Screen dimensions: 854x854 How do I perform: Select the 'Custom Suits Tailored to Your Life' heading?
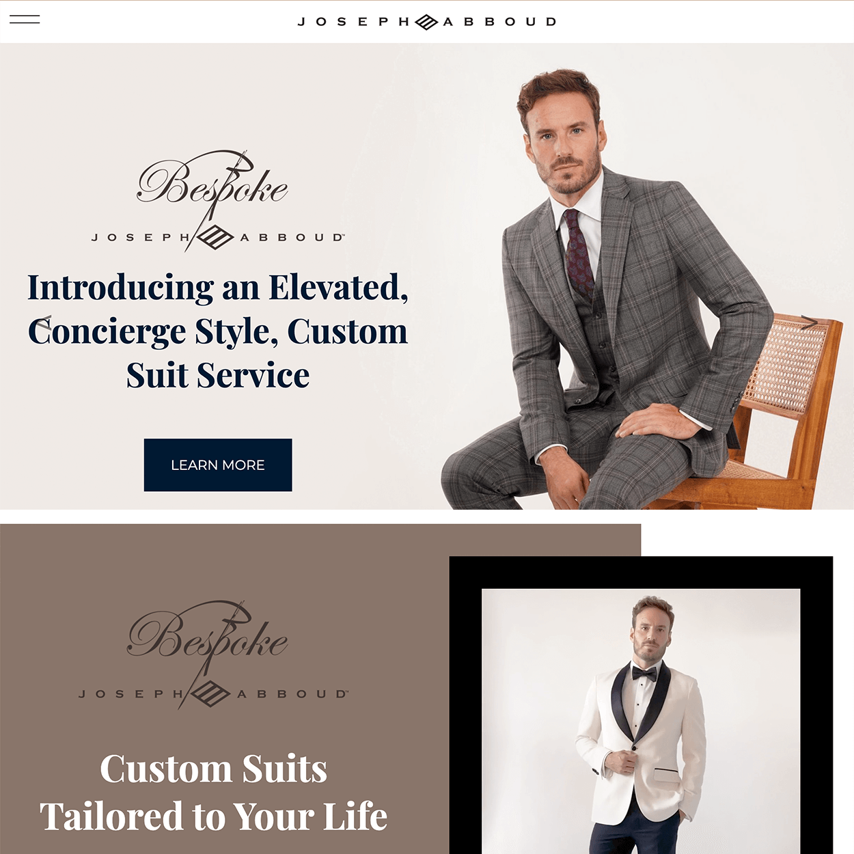tap(214, 793)
